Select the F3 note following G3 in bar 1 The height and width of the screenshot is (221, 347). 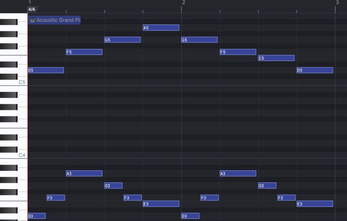click(x=132, y=198)
